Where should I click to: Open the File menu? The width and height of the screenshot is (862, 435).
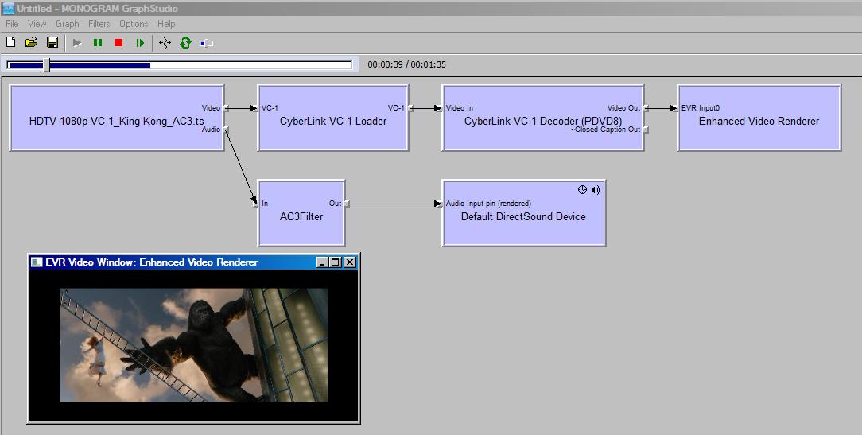(12, 24)
